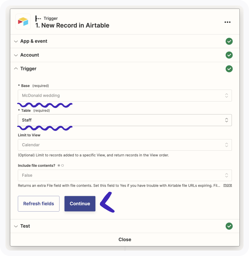Click the Airtable app logo icon
This screenshot has width=249, height=256.
click(23, 22)
